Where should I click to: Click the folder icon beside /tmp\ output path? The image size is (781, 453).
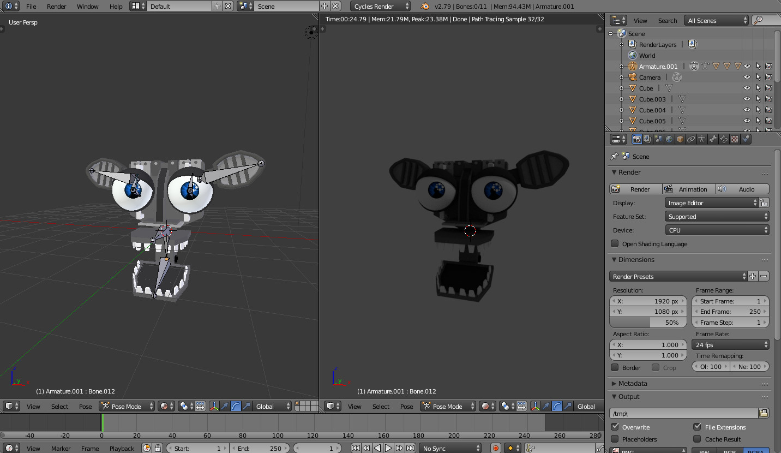[x=764, y=413]
